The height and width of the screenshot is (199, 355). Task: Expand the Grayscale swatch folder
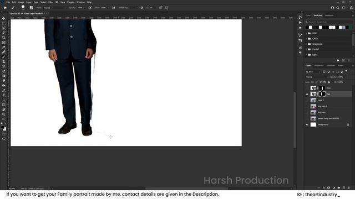point(307,44)
